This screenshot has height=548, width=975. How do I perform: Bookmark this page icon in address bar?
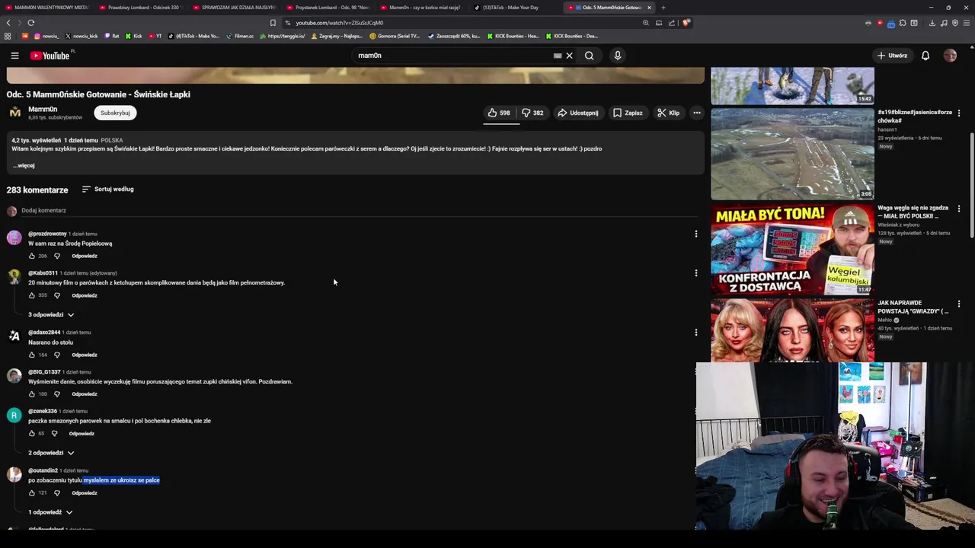pos(273,23)
